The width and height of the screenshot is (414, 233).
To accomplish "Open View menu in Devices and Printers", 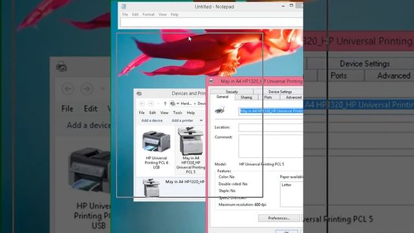I will 164,113.
